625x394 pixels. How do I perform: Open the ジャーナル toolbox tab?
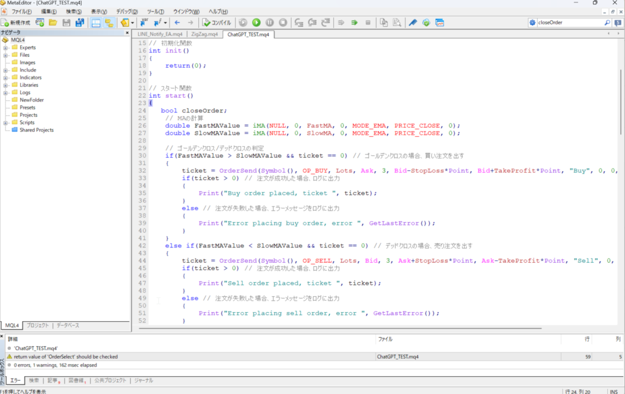tap(143, 381)
